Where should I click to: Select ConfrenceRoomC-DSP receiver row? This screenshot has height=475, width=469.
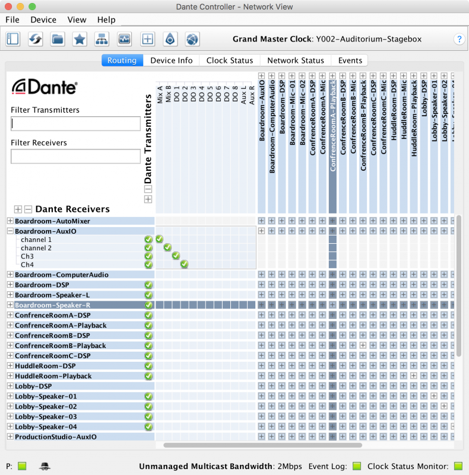point(80,356)
